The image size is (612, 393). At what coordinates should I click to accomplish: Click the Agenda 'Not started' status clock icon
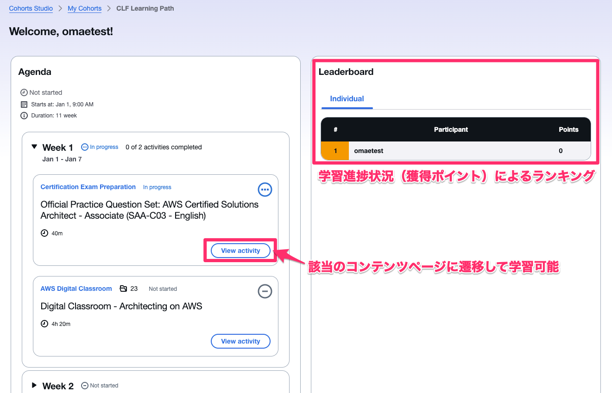(24, 92)
